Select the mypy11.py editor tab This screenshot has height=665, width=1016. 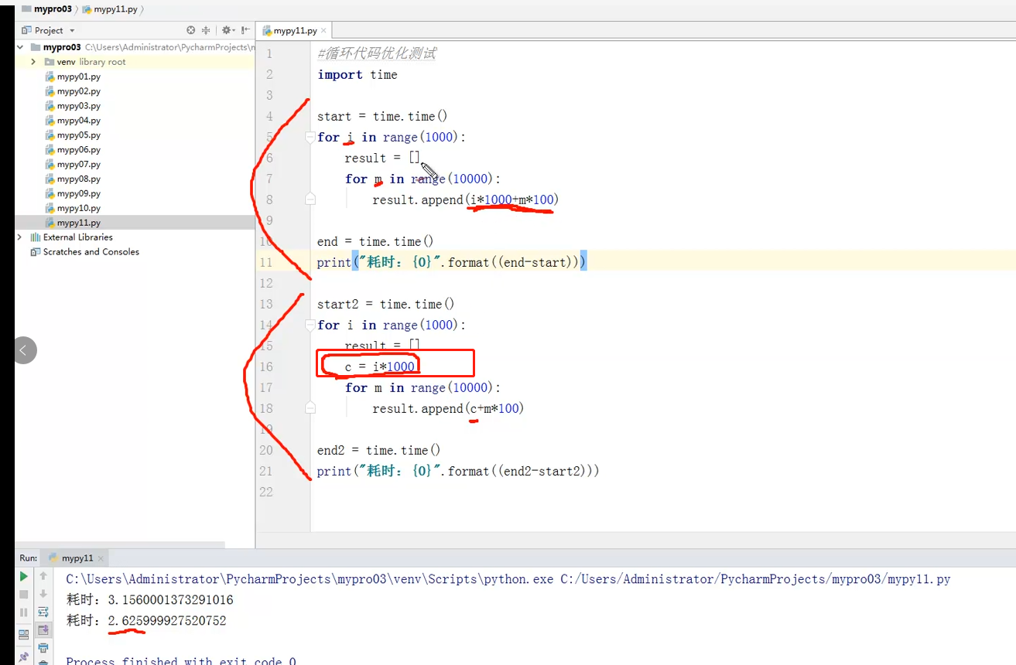[295, 31]
